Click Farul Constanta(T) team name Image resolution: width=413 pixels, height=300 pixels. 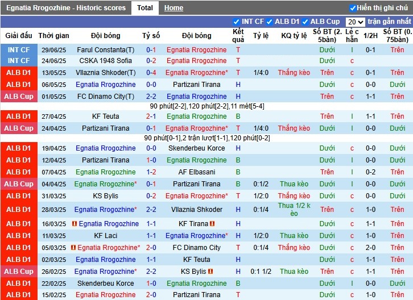click(x=106, y=50)
